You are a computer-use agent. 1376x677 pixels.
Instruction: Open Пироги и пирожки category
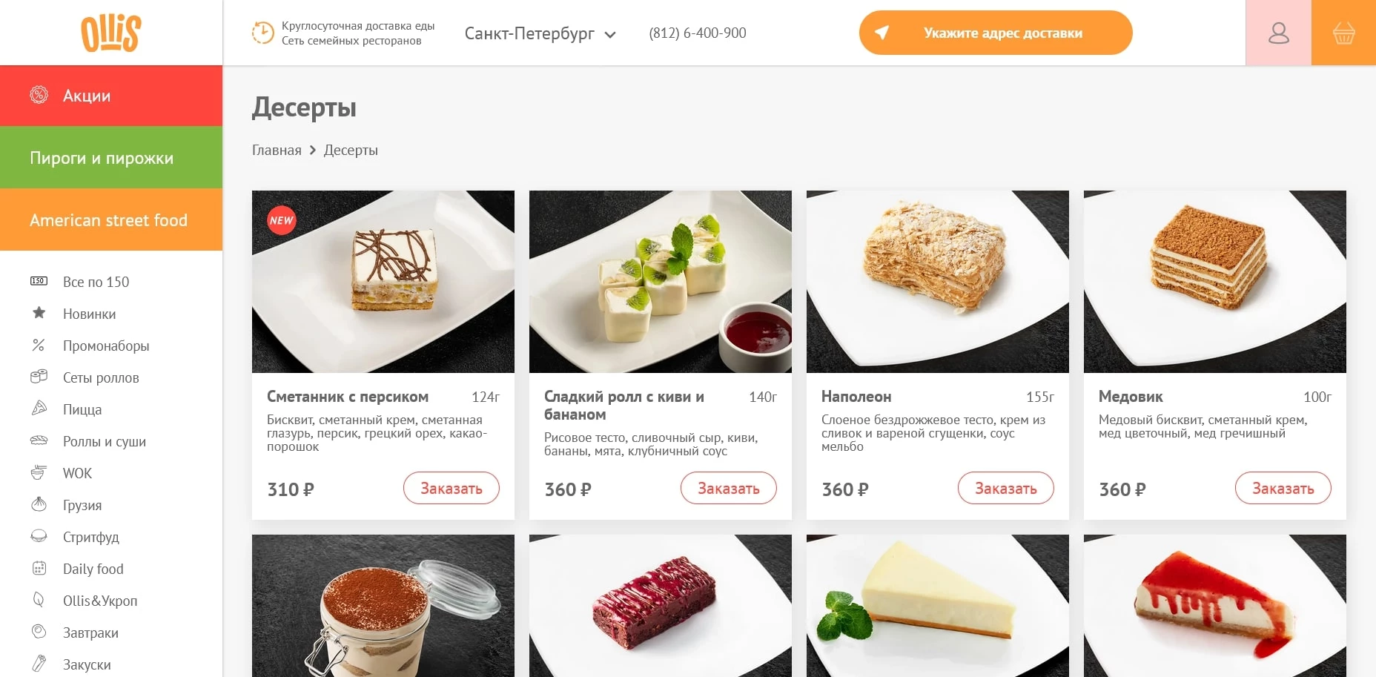pos(111,157)
